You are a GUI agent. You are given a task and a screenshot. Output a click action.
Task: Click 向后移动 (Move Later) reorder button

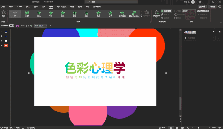click(x=202, y=18)
